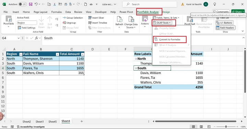
Task: Click the light bulb tips icon
Action: (x=214, y=4)
